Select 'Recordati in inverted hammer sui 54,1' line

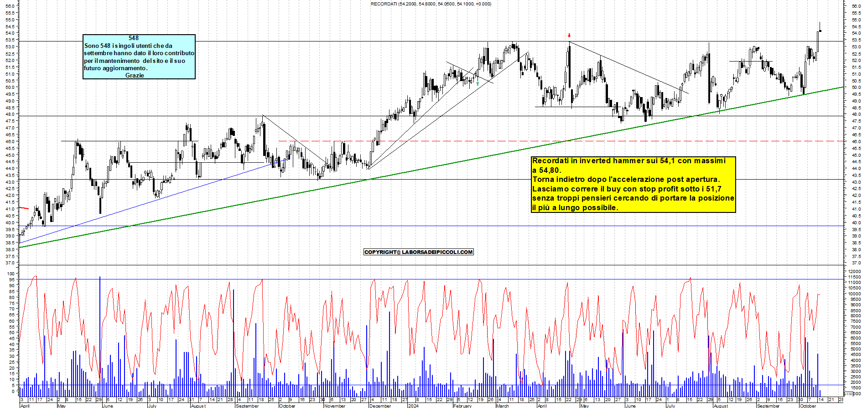(629, 160)
